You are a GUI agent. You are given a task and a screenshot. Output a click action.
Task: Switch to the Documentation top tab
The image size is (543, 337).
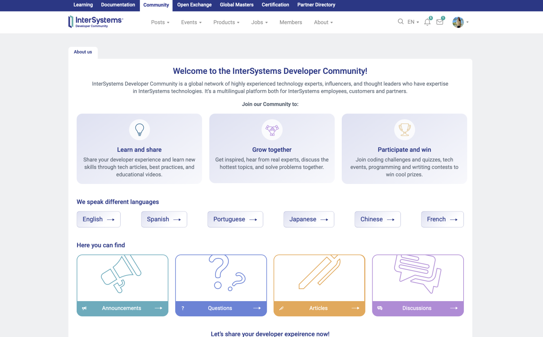pyautogui.click(x=118, y=5)
